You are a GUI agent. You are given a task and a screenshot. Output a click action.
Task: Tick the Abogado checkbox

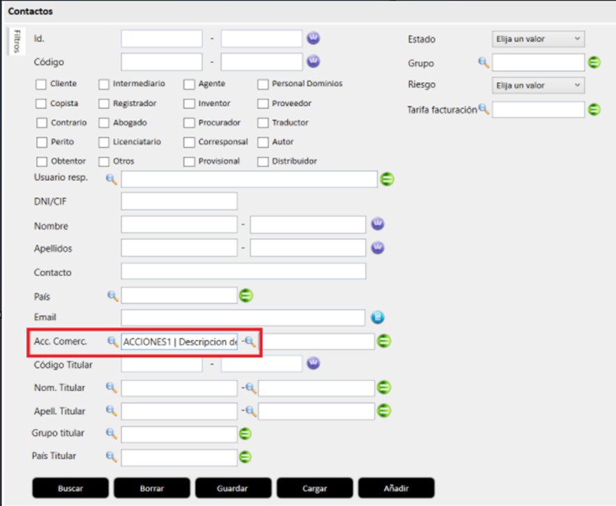click(104, 123)
